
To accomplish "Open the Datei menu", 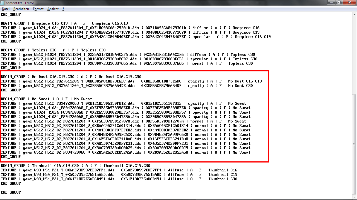I will pyautogui.click(x=6, y=9).
